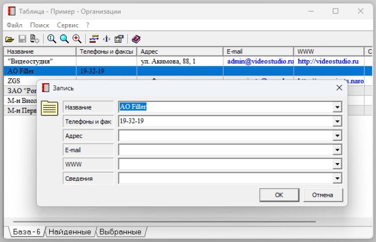The image size is (376, 242).
Task: Close the Запись dialog
Action: (339, 88)
